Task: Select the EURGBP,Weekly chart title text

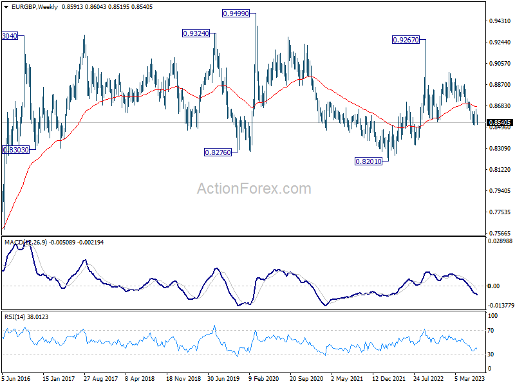Action: click(x=35, y=7)
